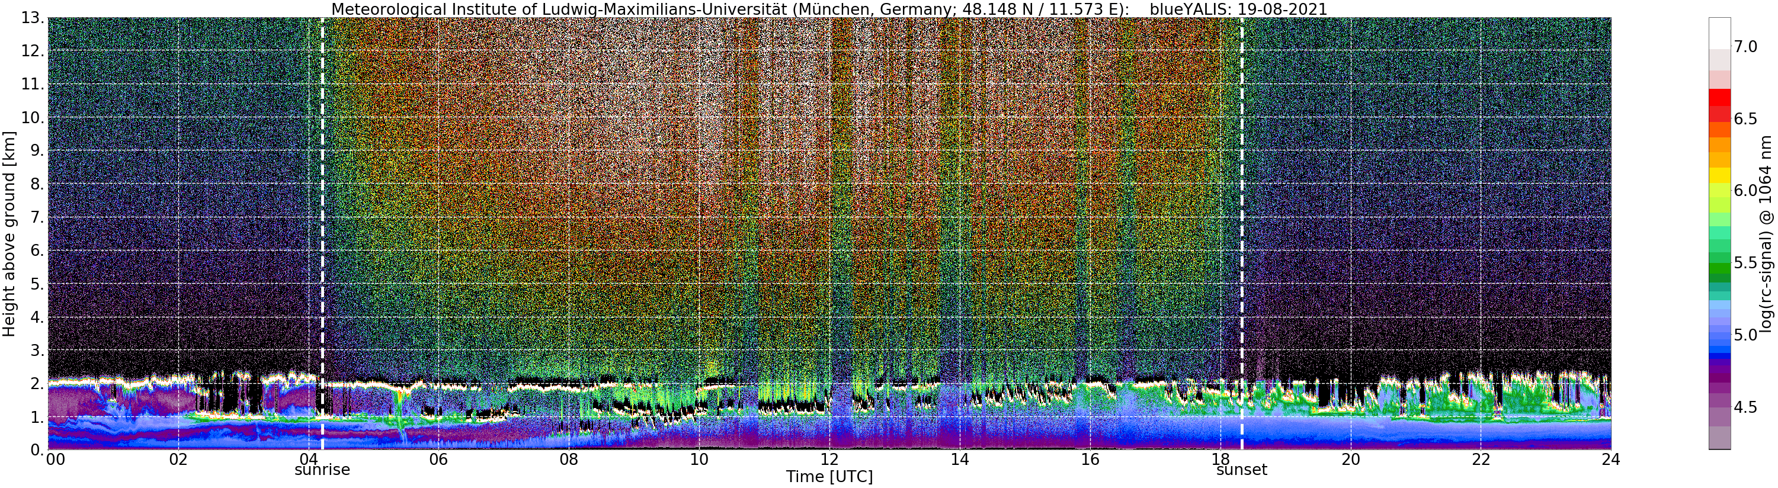Click the height tick label '6.'
Viewport: 1778px width, 488px height.
point(38,251)
